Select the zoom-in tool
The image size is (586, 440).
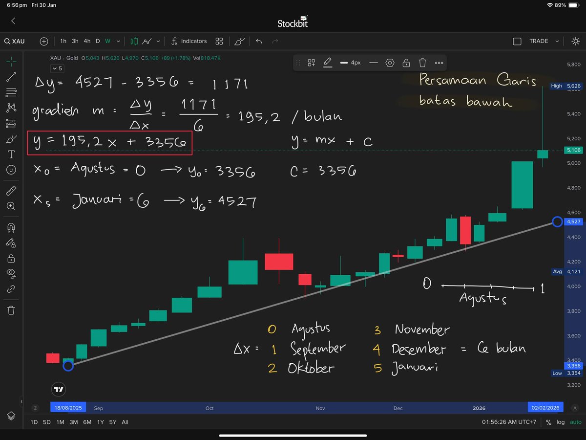click(11, 206)
